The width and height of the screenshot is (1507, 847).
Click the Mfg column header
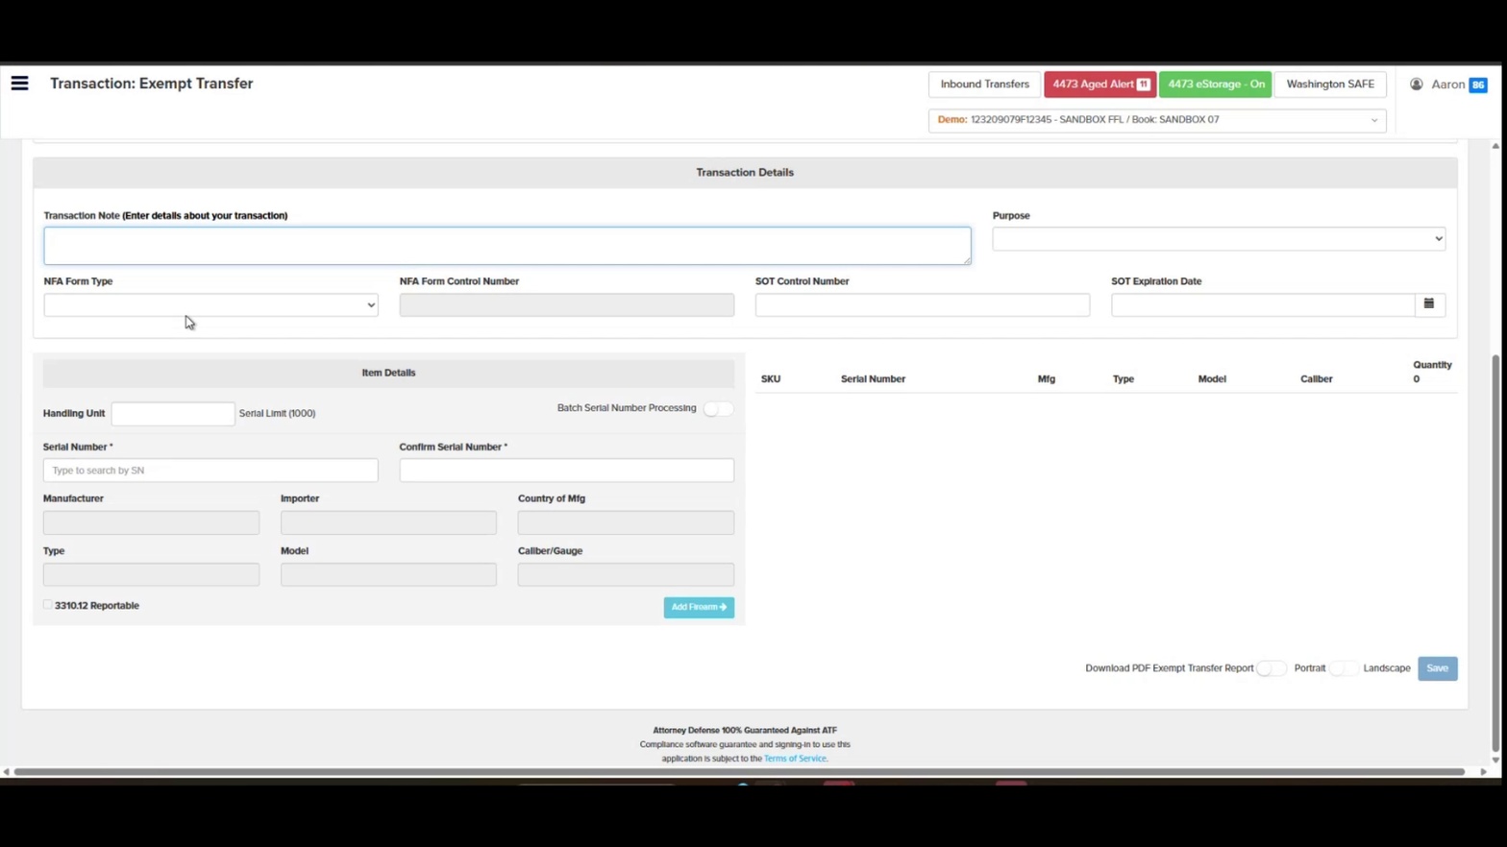[x=1047, y=379]
